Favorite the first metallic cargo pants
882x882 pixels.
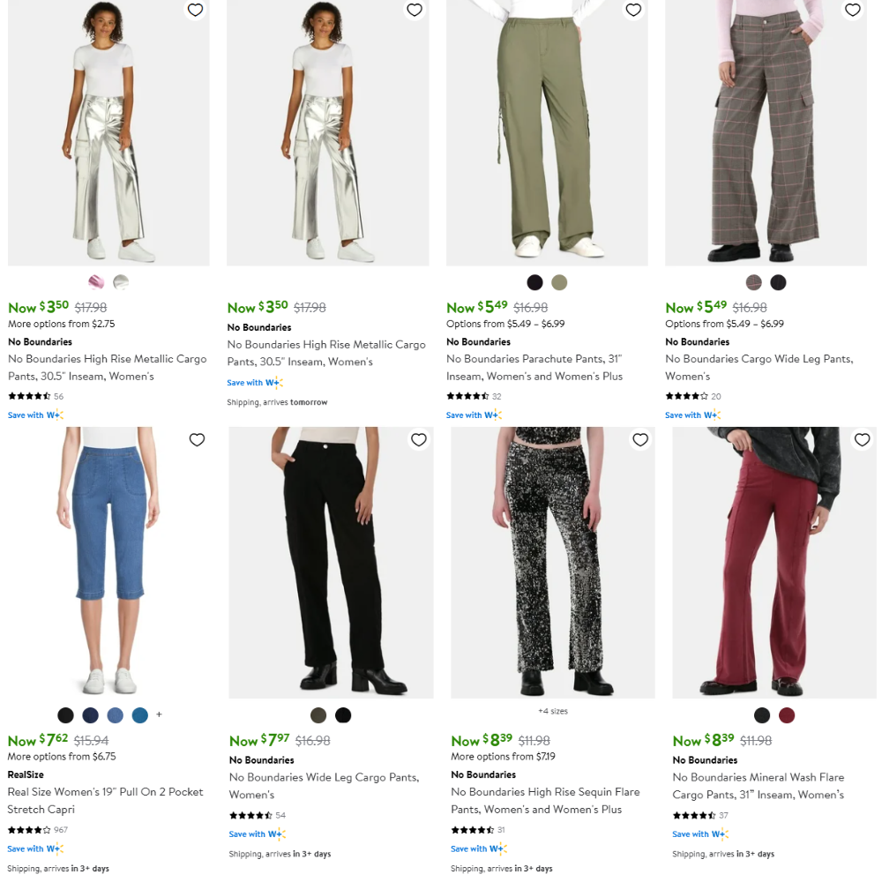(195, 10)
